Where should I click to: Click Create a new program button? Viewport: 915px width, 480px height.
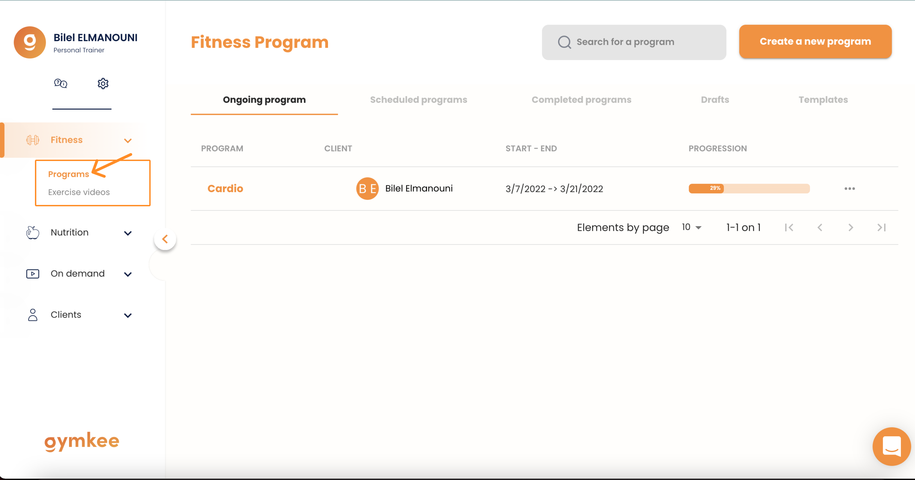tap(815, 41)
